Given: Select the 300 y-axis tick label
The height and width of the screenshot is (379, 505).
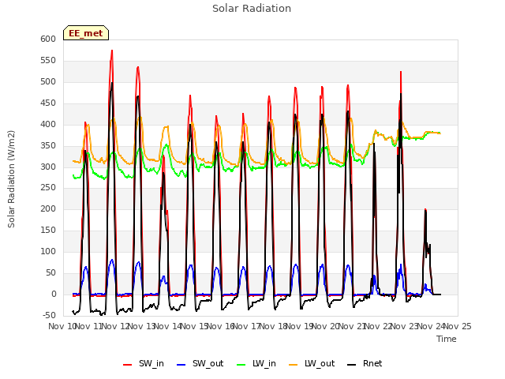Looking at the screenshot, I should click(48, 167).
